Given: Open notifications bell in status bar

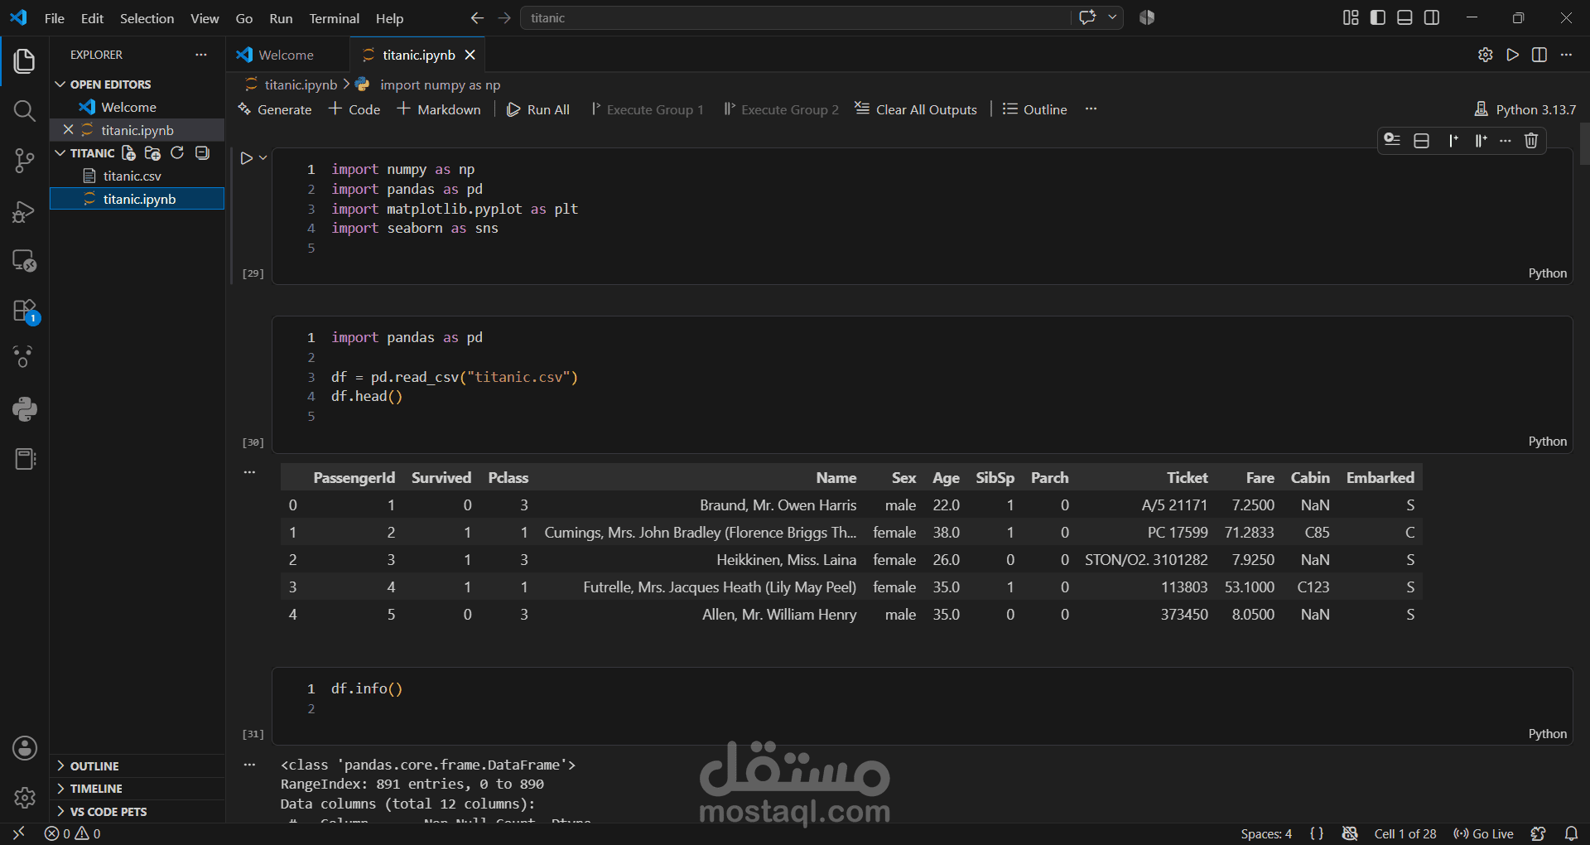Looking at the screenshot, I should pos(1571,833).
